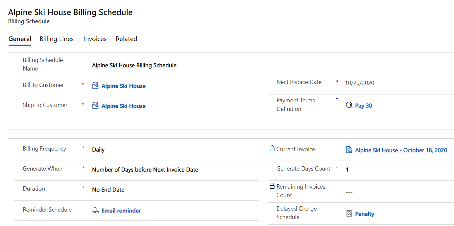This screenshot has height=226, width=454.
Task: Click the Payment Terms clock icon
Action: [349, 105]
